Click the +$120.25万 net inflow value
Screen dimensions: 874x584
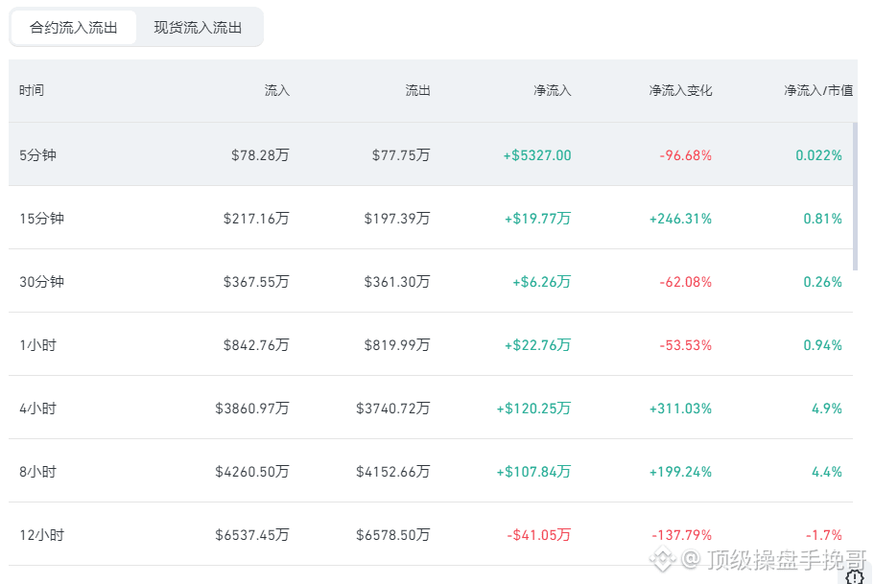[x=533, y=409]
